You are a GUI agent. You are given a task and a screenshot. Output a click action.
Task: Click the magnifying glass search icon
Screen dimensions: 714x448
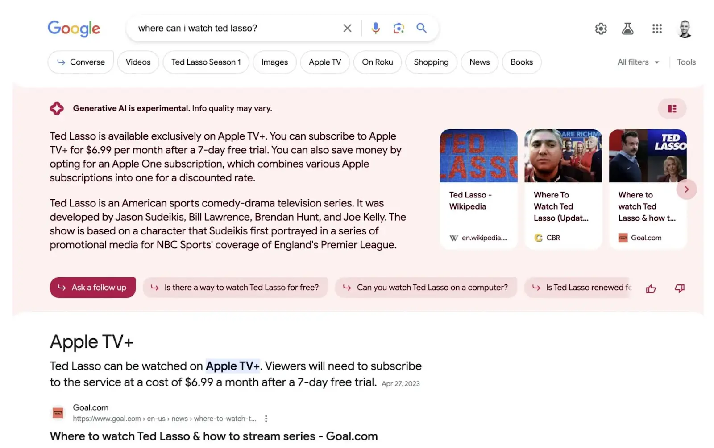(x=422, y=28)
